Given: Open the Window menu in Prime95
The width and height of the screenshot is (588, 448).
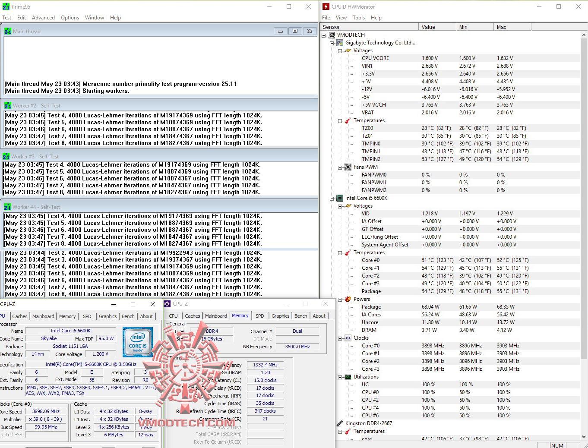Looking at the screenshot, I should point(95,18).
